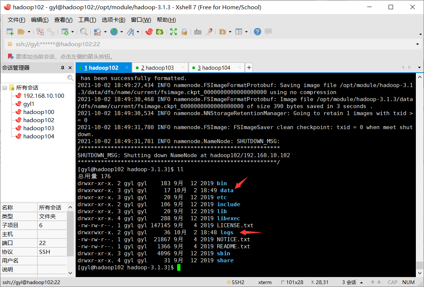Open the 帮助(H) menu
The height and width of the screenshot is (287, 424).
pyautogui.click(x=166, y=20)
